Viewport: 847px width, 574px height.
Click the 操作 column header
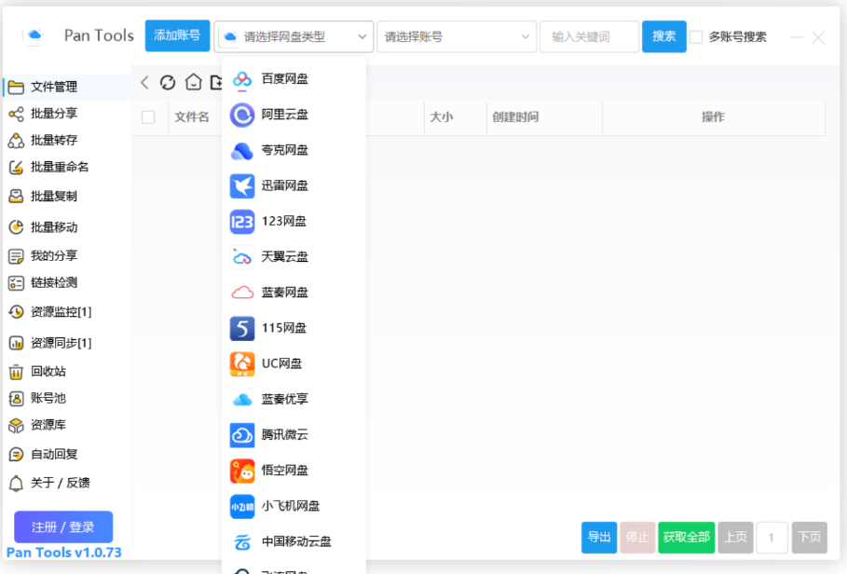[x=713, y=117]
